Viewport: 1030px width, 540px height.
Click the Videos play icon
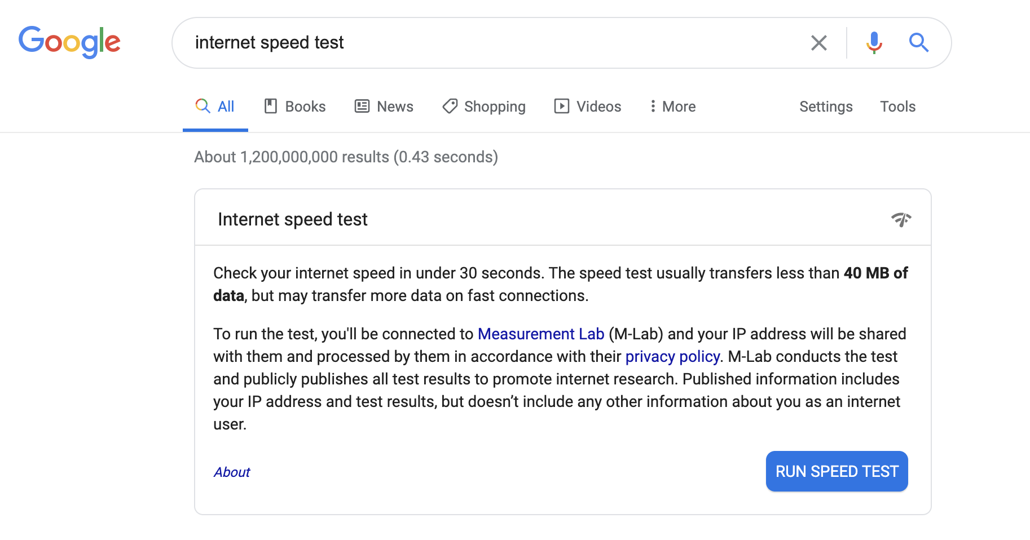tap(561, 106)
